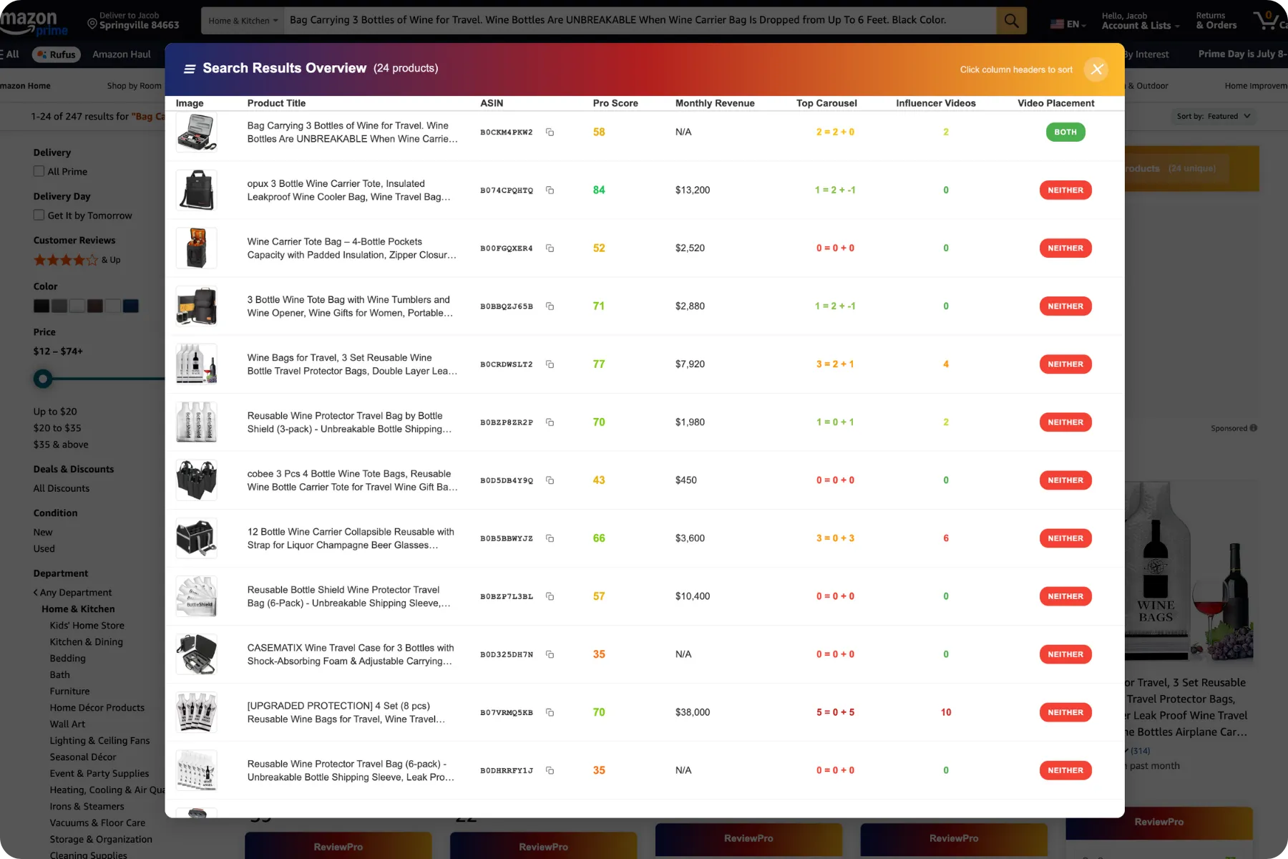
Task: Copy ASIN B0BZP7L3BL using the copy icon
Action: click(x=550, y=596)
